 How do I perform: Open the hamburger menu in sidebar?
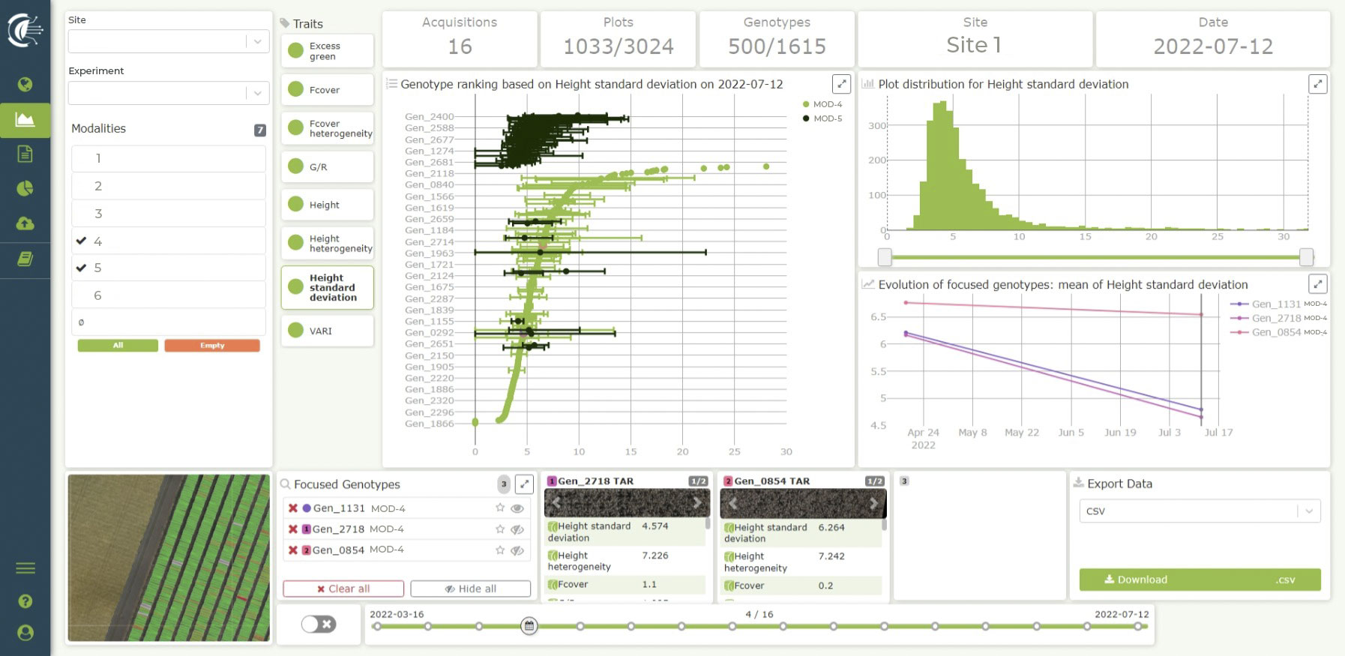point(25,568)
